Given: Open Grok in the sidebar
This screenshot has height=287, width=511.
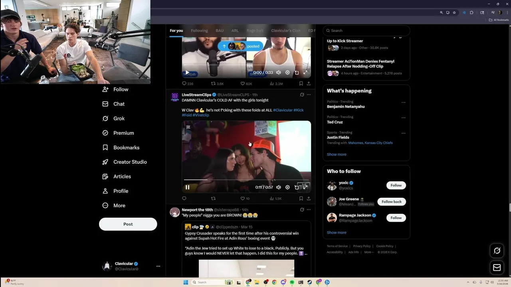Looking at the screenshot, I should pyautogui.click(x=113, y=118).
